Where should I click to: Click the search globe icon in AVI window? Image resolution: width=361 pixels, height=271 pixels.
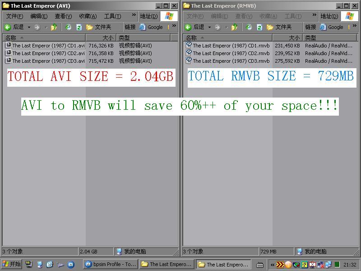pyautogui.click(x=68, y=28)
